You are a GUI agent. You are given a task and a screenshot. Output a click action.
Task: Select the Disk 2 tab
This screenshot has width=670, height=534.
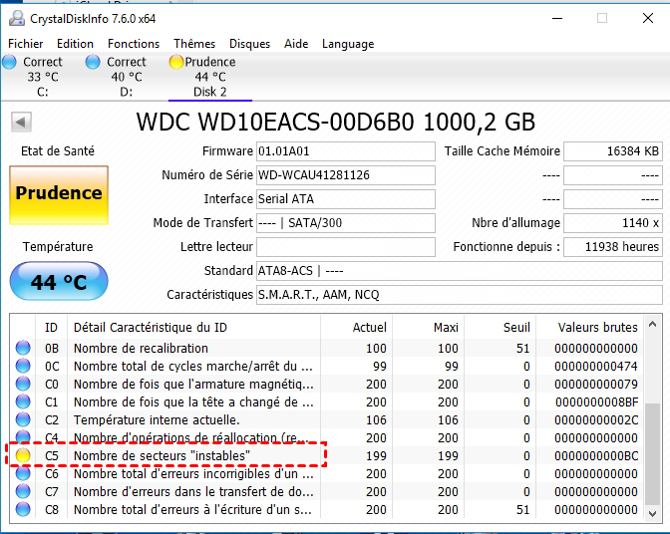(209, 77)
